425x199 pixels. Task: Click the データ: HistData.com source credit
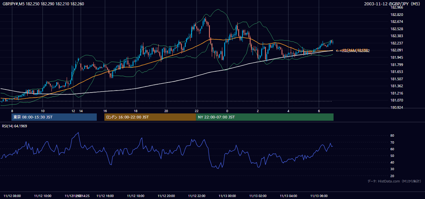point(394,181)
